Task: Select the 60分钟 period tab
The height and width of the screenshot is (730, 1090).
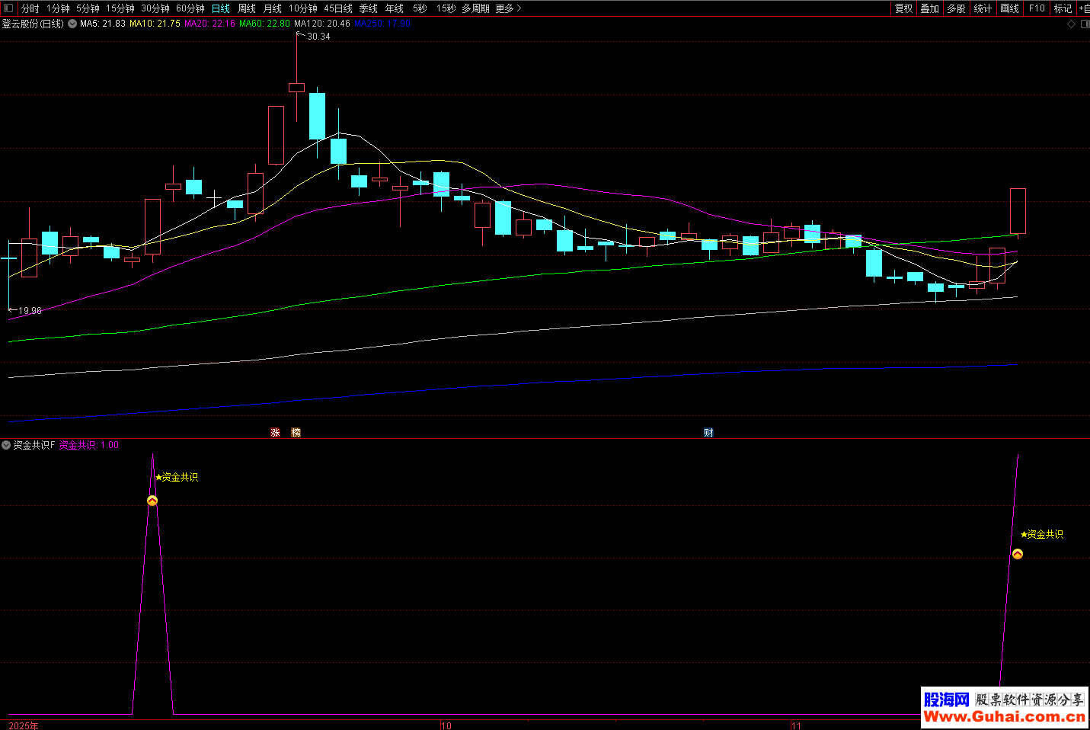Action: pos(190,8)
